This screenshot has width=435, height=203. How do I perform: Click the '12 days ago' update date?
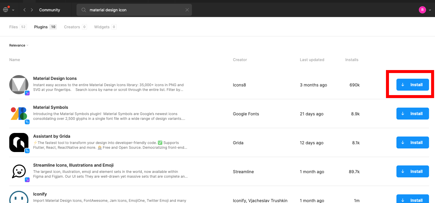click(x=312, y=143)
